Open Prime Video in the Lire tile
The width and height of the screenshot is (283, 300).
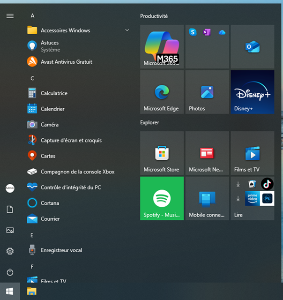[253, 198]
